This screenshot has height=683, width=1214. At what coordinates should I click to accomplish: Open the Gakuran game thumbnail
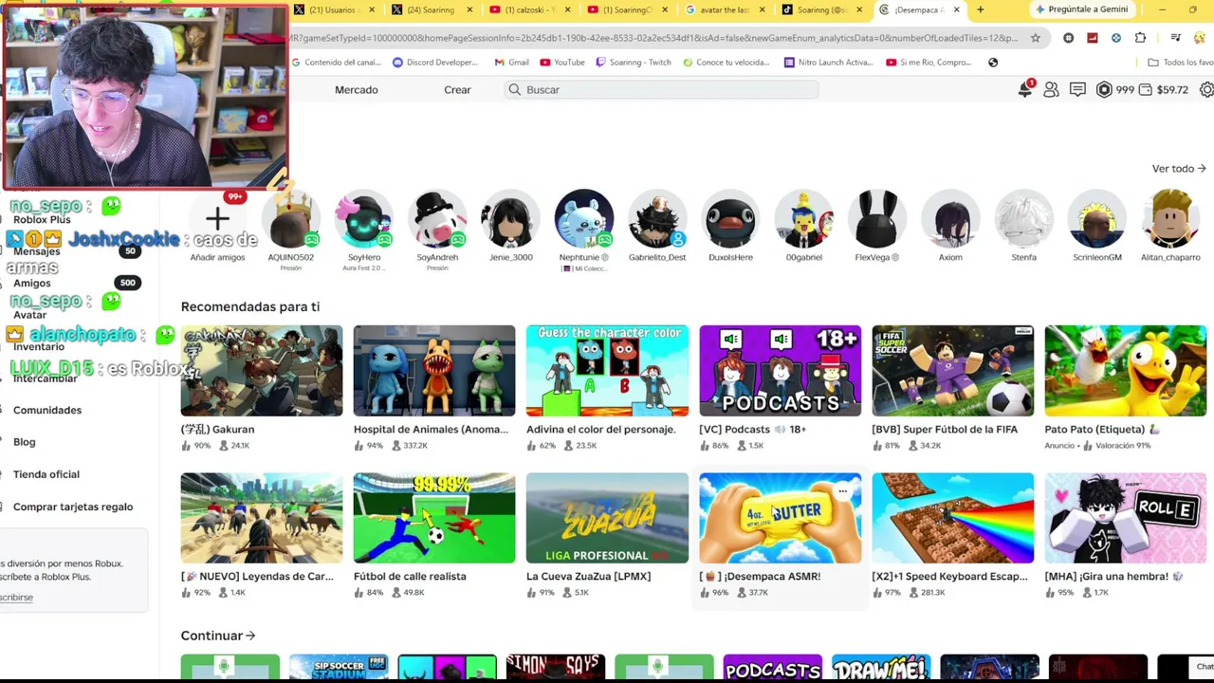point(262,371)
